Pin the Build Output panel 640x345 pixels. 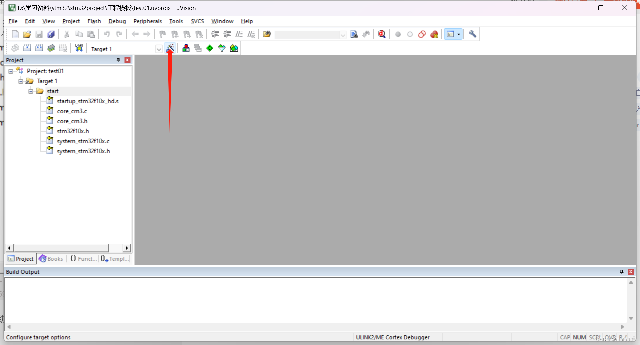coord(622,272)
